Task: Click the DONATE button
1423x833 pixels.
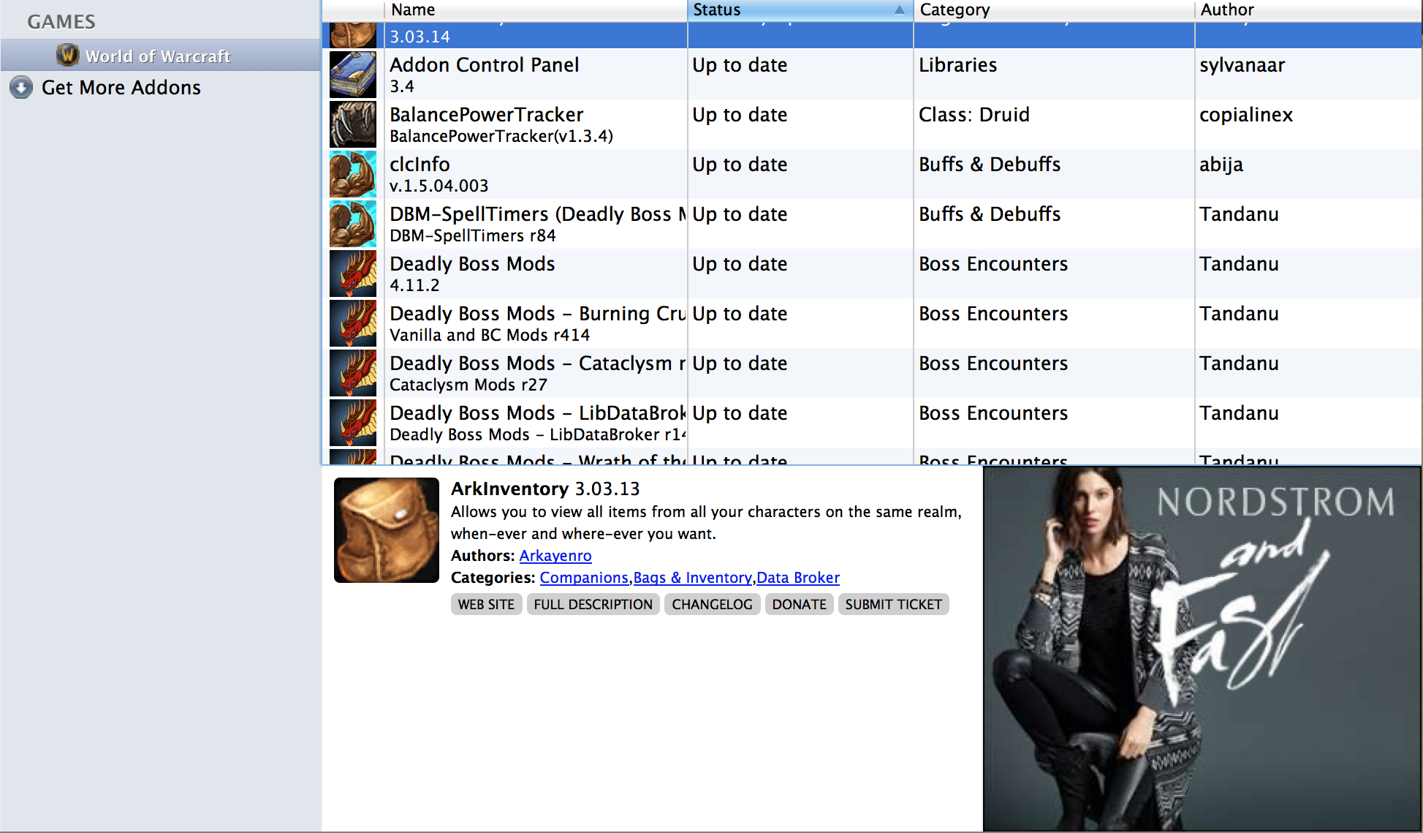Action: tap(799, 604)
